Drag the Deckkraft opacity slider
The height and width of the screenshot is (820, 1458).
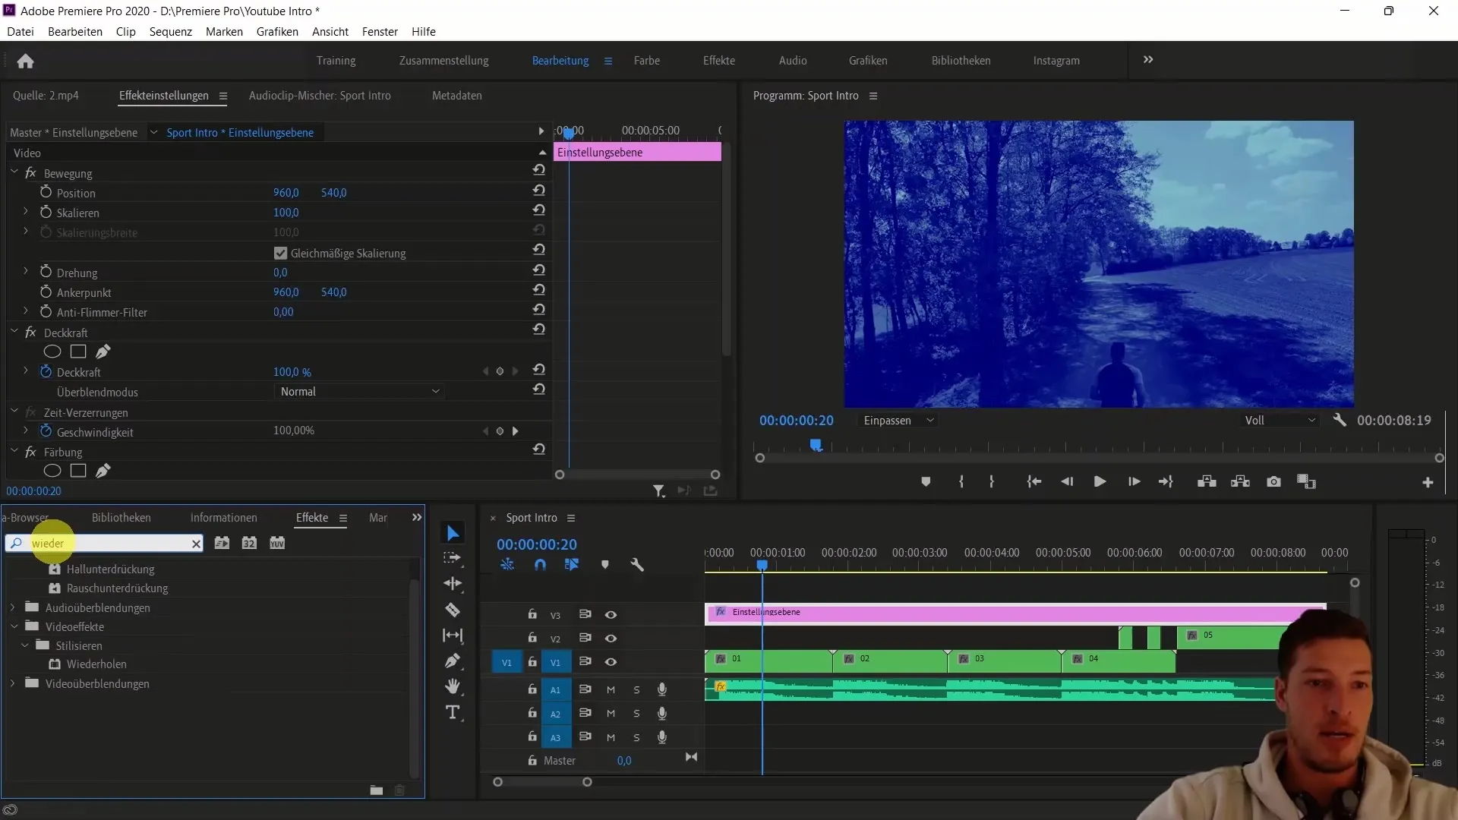pos(292,371)
